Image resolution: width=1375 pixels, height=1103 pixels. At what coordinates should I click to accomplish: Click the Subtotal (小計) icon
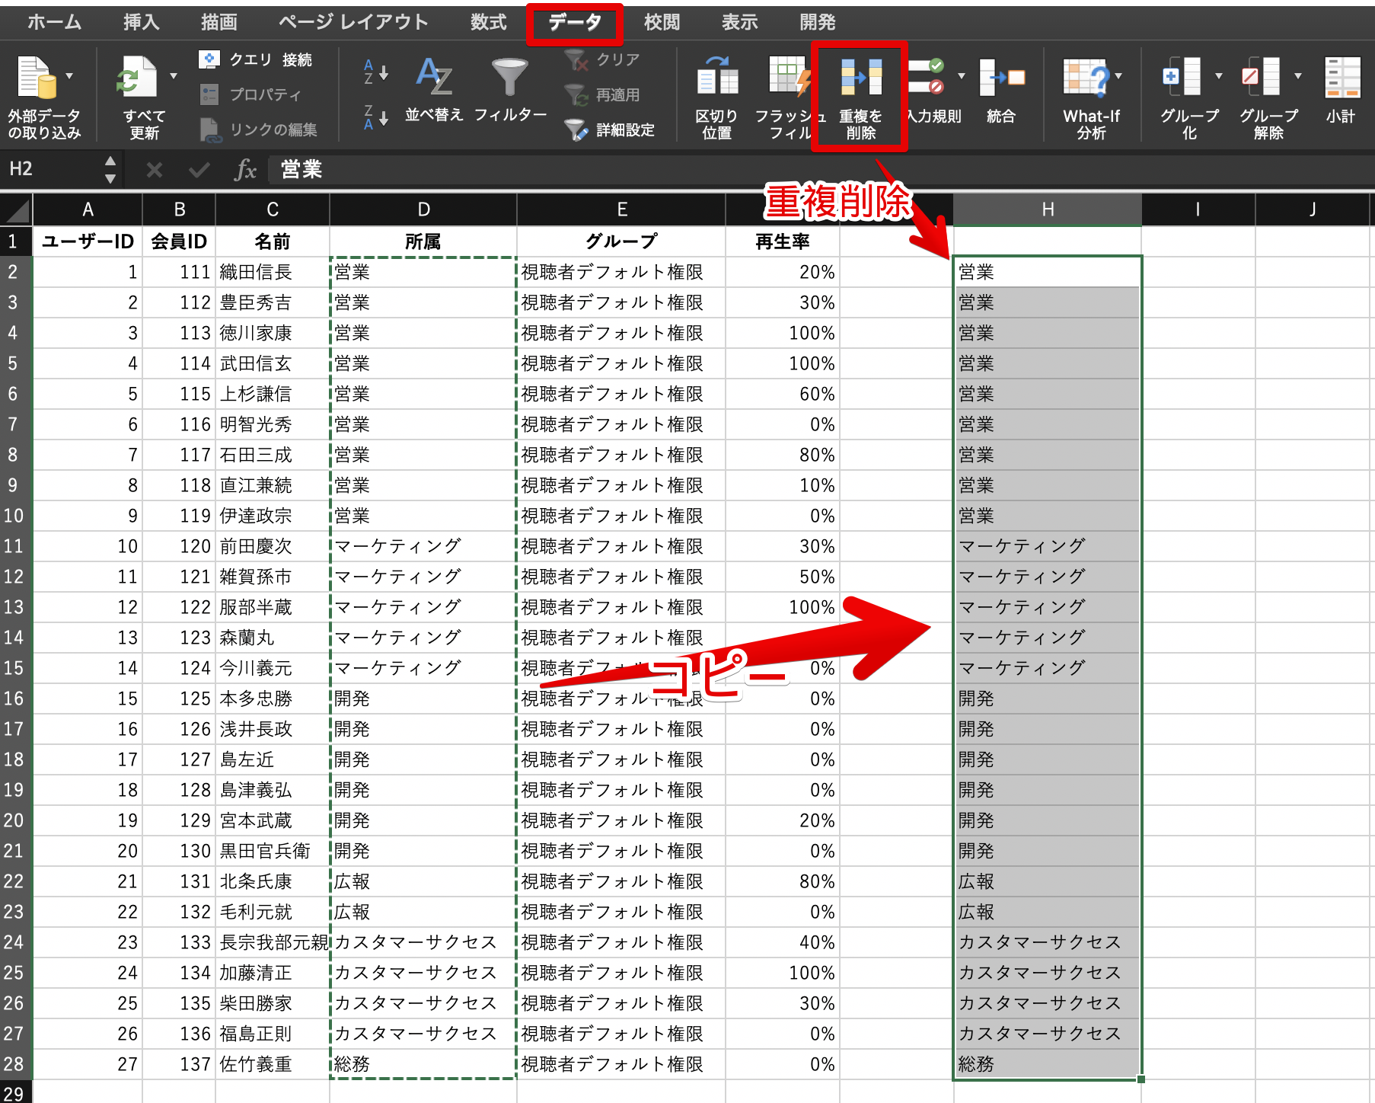(1342, 77)
